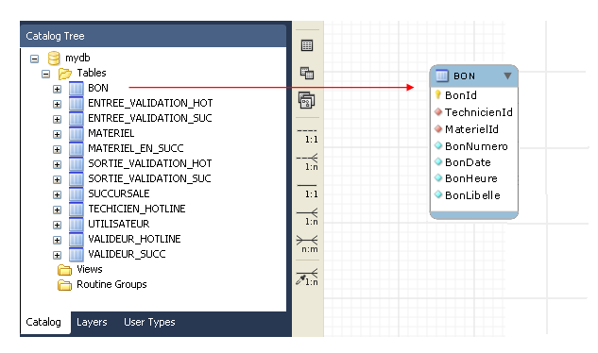Viewport: 598px width, 353px height.
Task: Collapse the Tables folder node
Action: coord(45,74)
